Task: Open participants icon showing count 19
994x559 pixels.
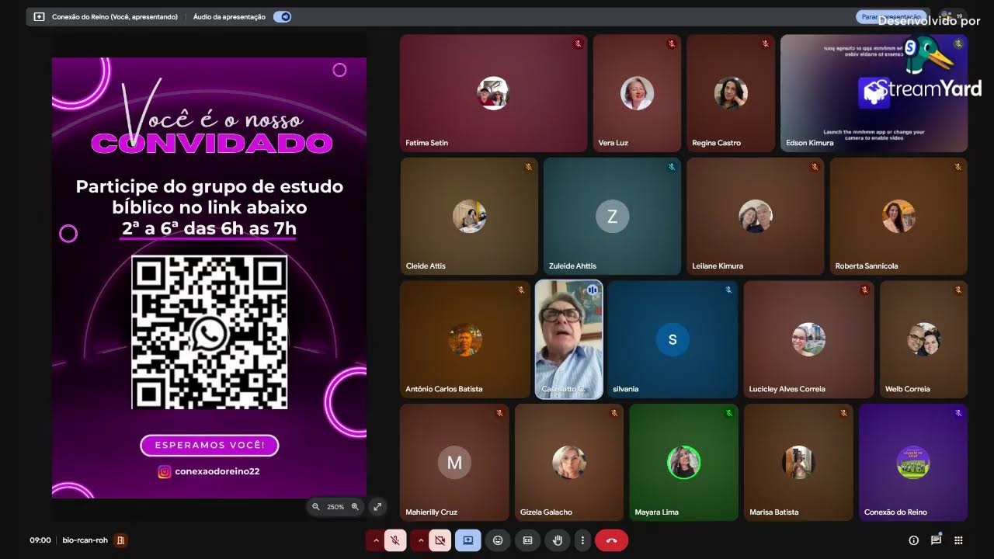Action: tap(952, 16)
